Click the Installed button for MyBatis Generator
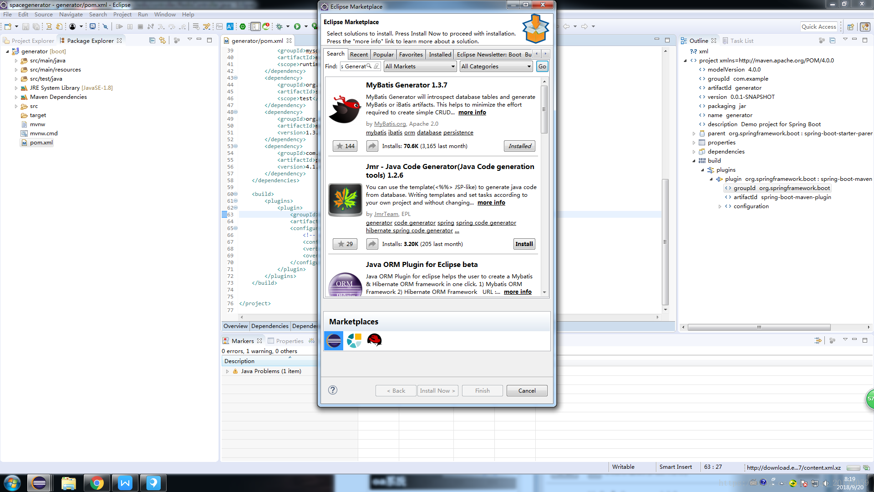 (519, 146)
